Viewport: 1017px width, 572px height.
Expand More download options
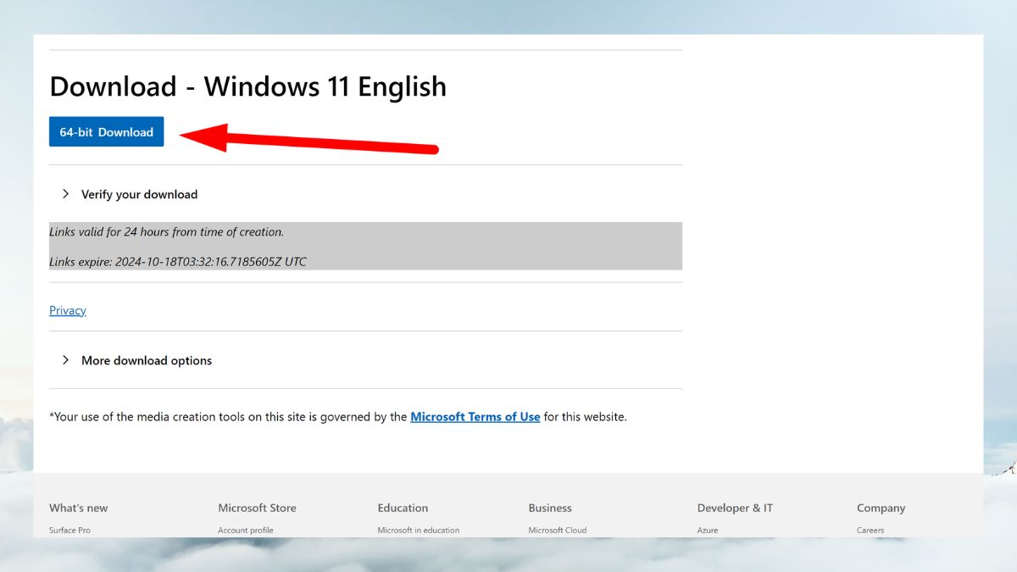pos(136,360)
